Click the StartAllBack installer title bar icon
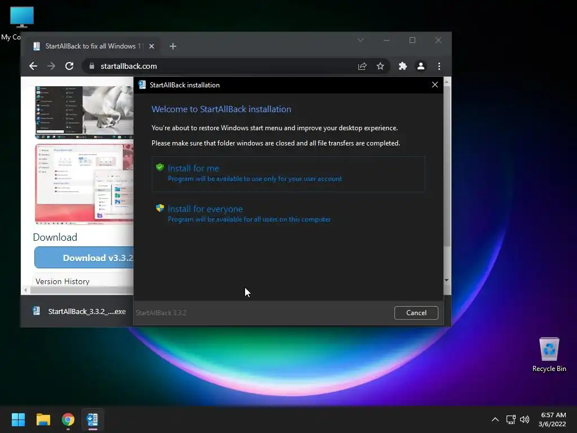577x433 pixels. (x=142, y=85)
